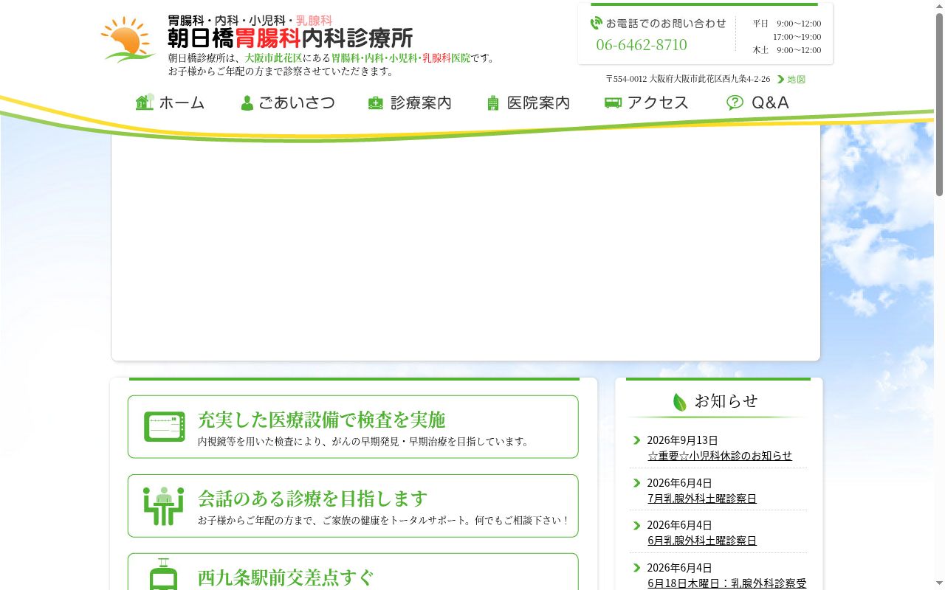This screenshot has width=945, height=590.
Task: Open the ☆重要☆小児科休診のお知らせ notice
Action: pyautogui.click(x=720, y=456)
